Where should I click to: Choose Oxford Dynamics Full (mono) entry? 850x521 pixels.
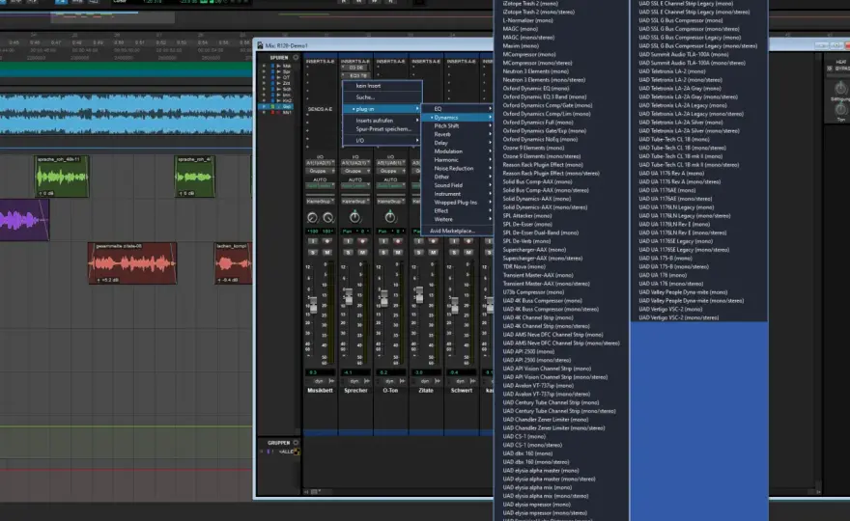click(538, 123)
